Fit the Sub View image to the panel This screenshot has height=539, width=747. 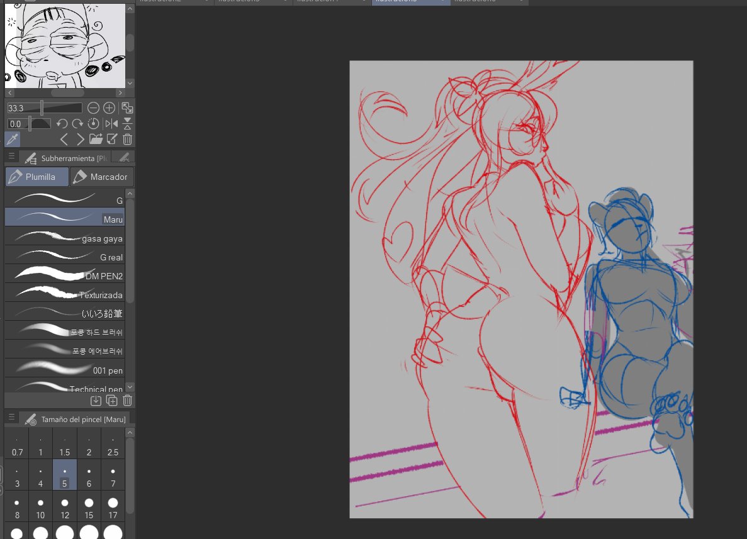(127, 108)
